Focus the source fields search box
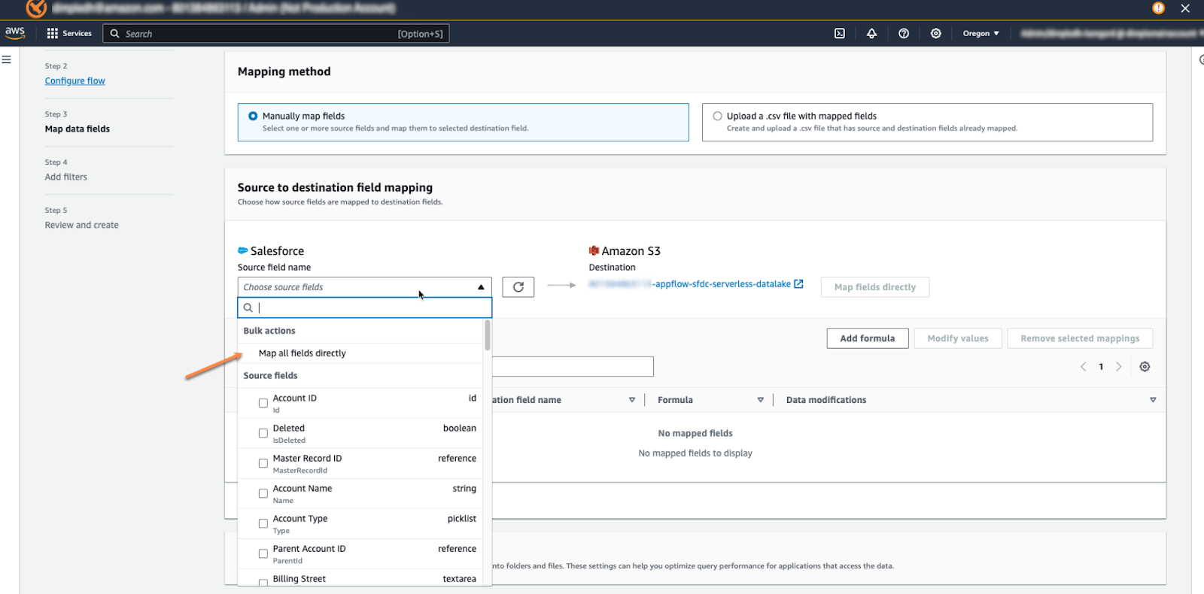The image size is (1204, 594). [x=369, y=308]
